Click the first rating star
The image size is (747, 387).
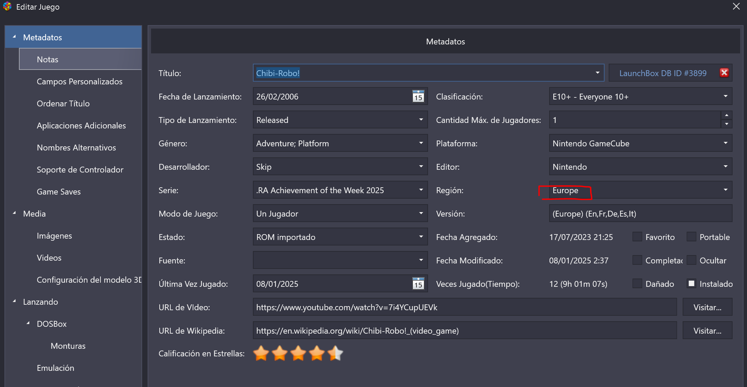click(261, 353)
